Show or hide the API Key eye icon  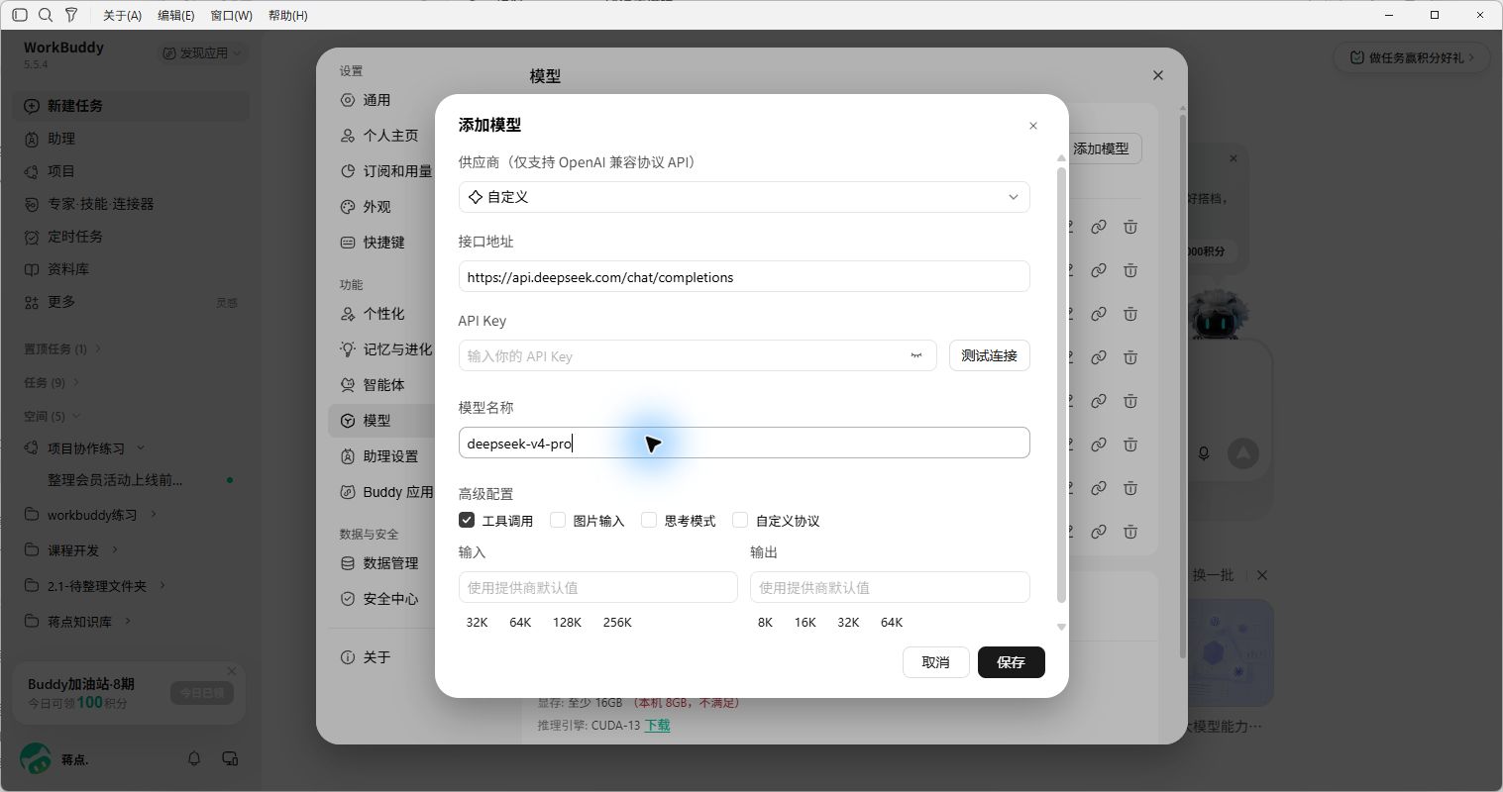(x=916, y=355)
